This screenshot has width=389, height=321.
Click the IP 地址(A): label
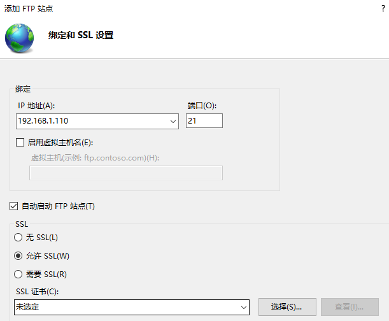(36, 106)
